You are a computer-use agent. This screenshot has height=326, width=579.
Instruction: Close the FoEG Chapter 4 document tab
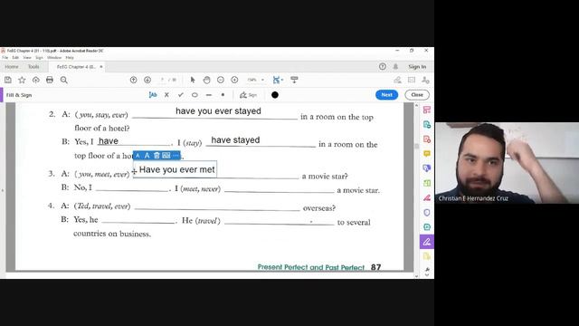[x=100, y=66]
